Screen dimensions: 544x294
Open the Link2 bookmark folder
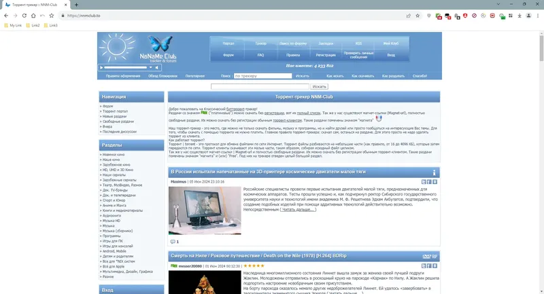[x=33, y=25]
